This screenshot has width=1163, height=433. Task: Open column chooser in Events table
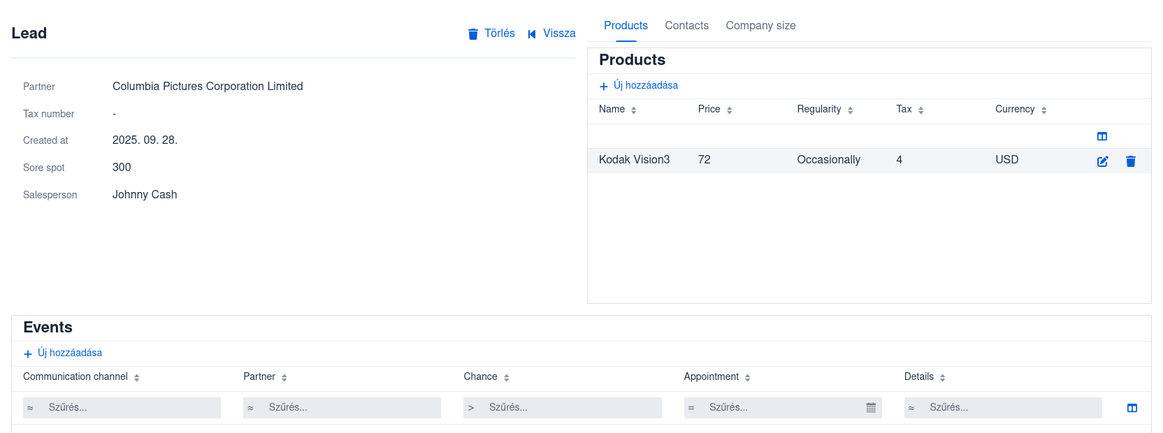point(1132,408)
